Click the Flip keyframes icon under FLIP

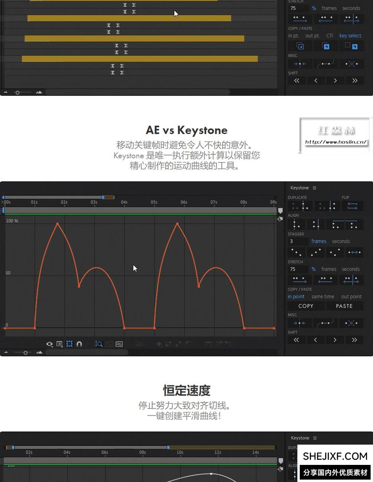click(353, 206)
